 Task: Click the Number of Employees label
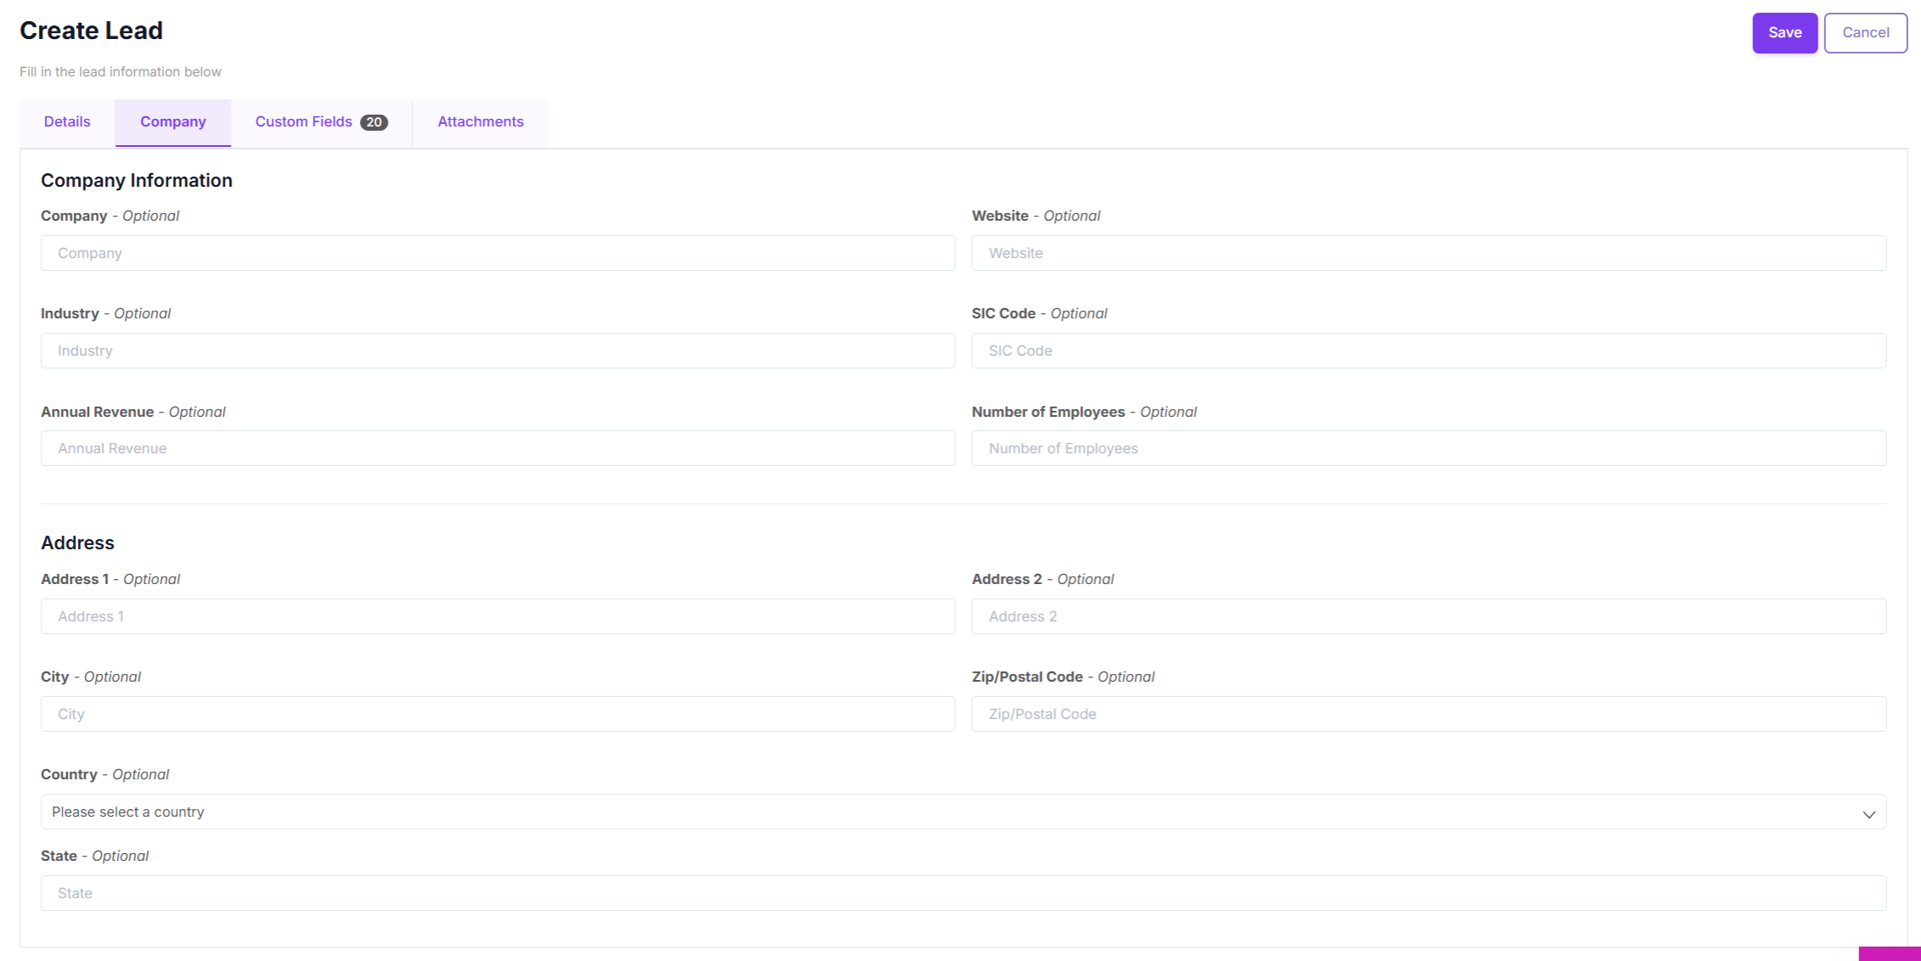pos(1084,412)
